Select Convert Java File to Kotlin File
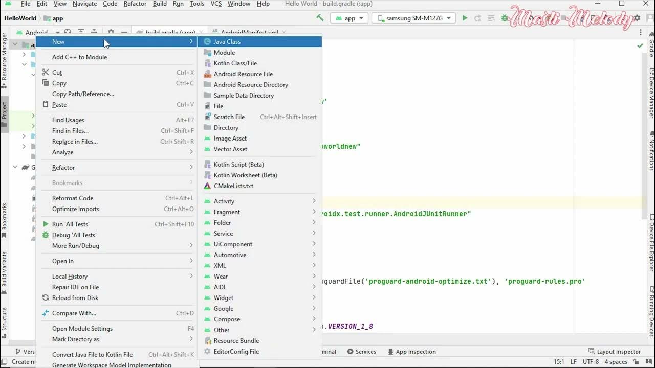 point(117,355)
